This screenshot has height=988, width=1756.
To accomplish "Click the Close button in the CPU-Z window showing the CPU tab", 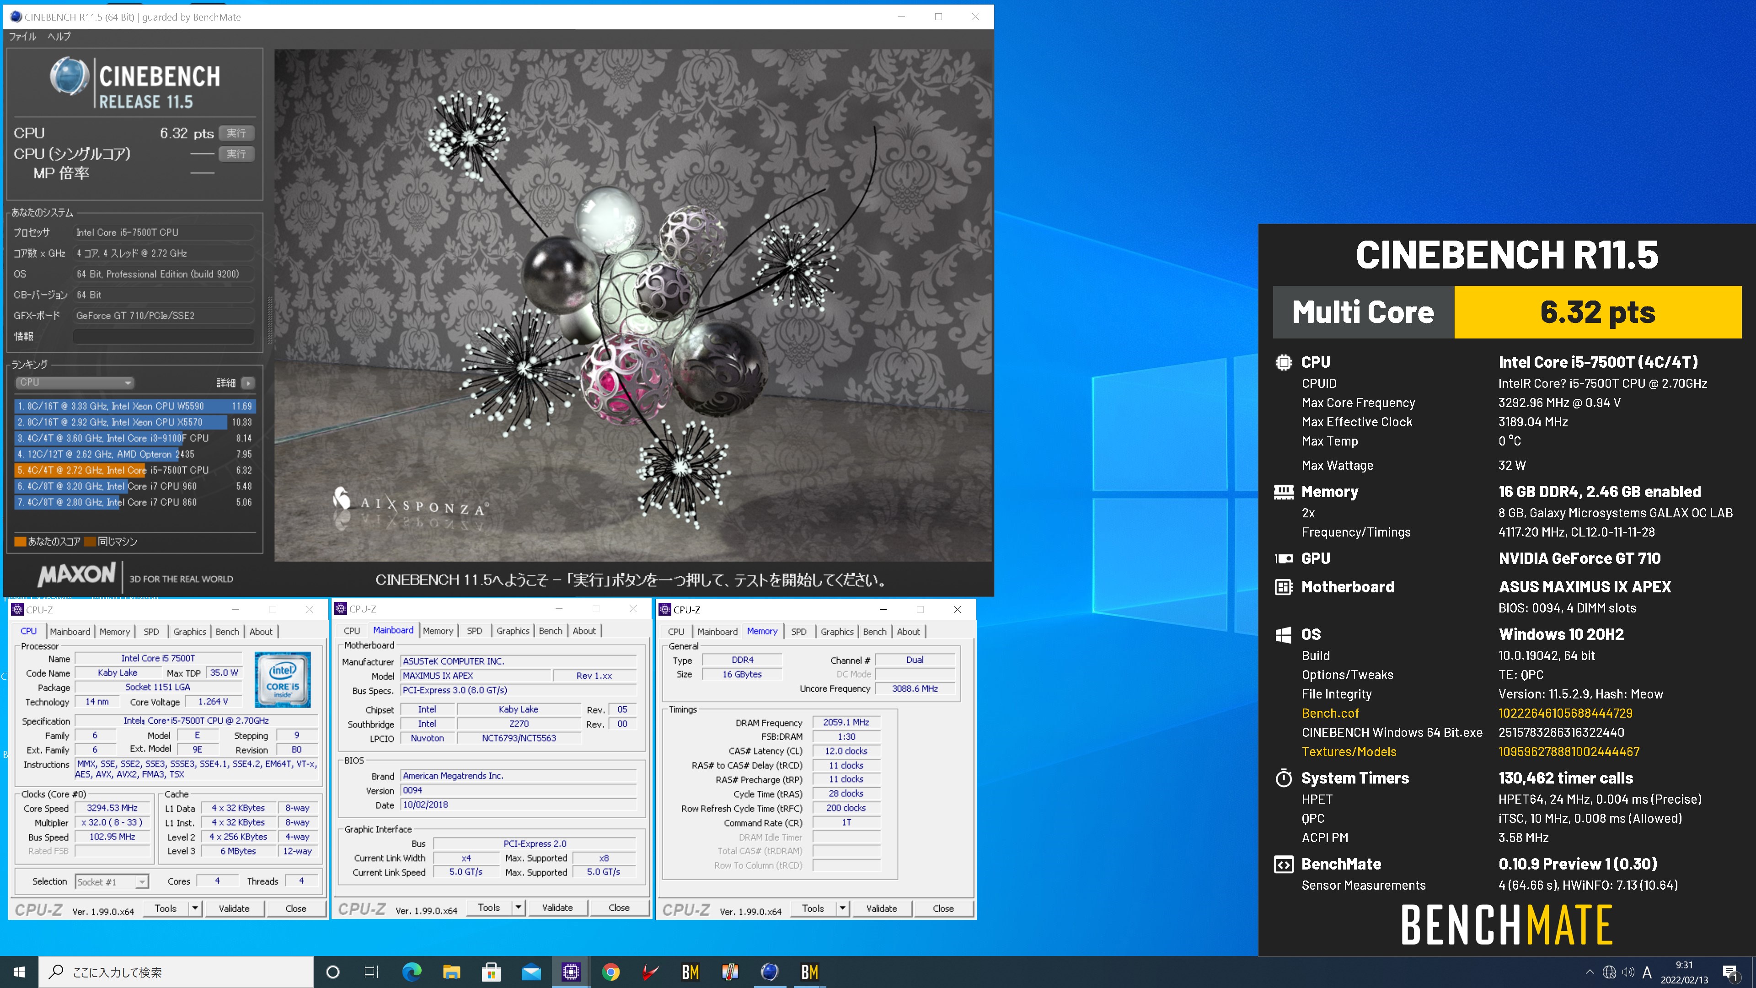I will [296, 908].
